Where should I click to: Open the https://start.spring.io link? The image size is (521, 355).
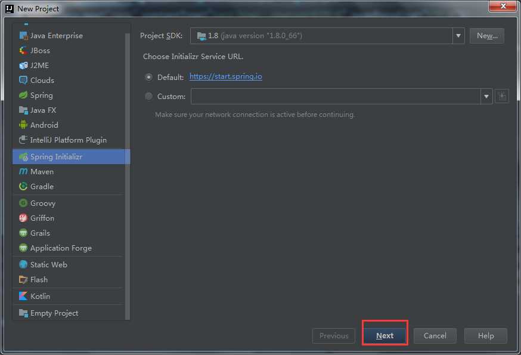(225, 76)
